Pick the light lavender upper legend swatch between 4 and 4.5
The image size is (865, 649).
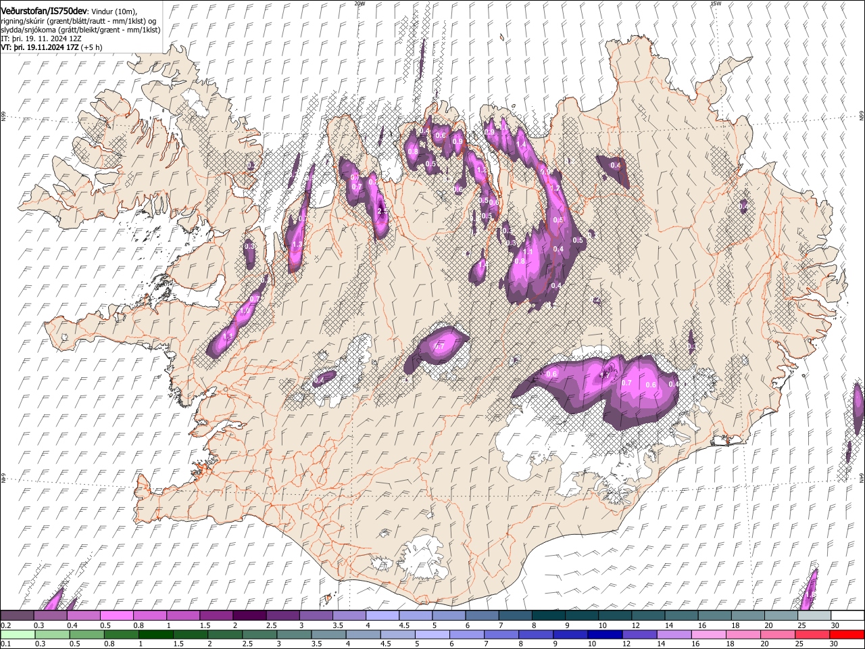[382, 615]
